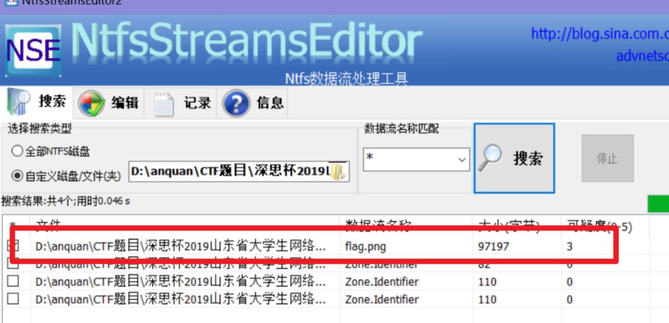Open the blog.sina.com link
The height and width of the screenshot is (323, 669).
coord(600,33)
